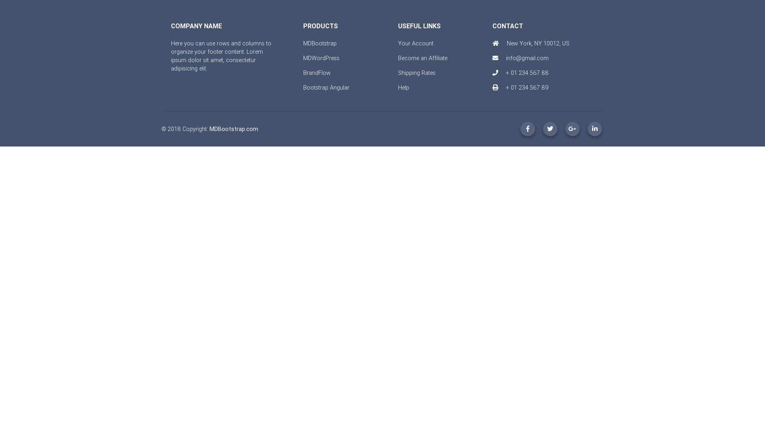Click the New York address text
This screenshot has width=765, height=430.
click(x=537, y=43)
